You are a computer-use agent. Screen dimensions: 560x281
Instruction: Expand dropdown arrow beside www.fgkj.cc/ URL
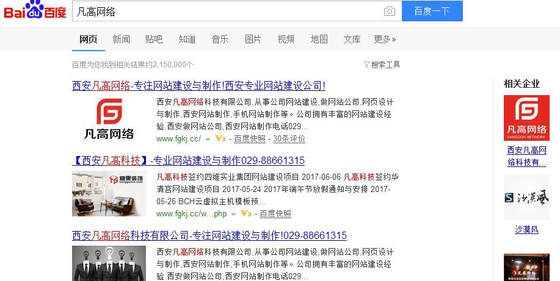coord(208,140)
